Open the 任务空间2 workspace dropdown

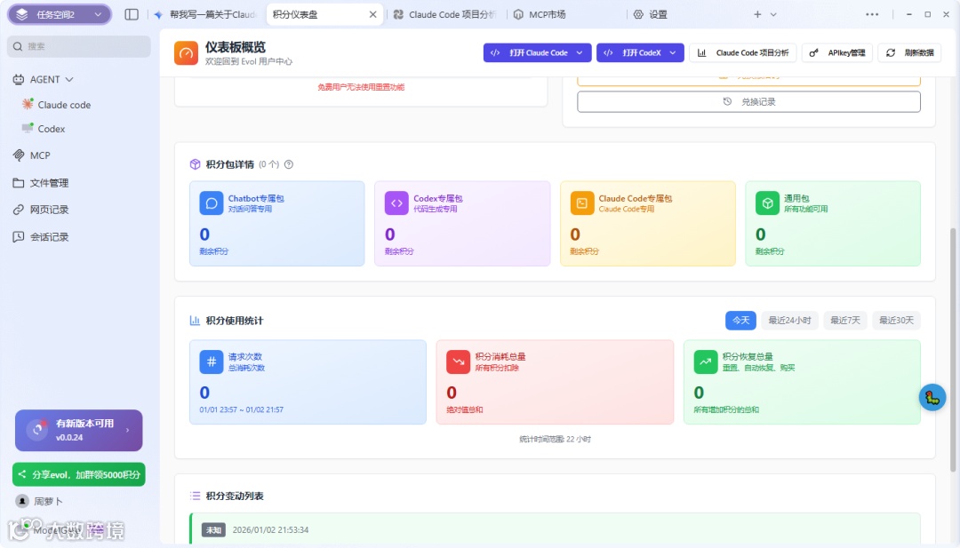pyautogui.click(x=60, y=14)
